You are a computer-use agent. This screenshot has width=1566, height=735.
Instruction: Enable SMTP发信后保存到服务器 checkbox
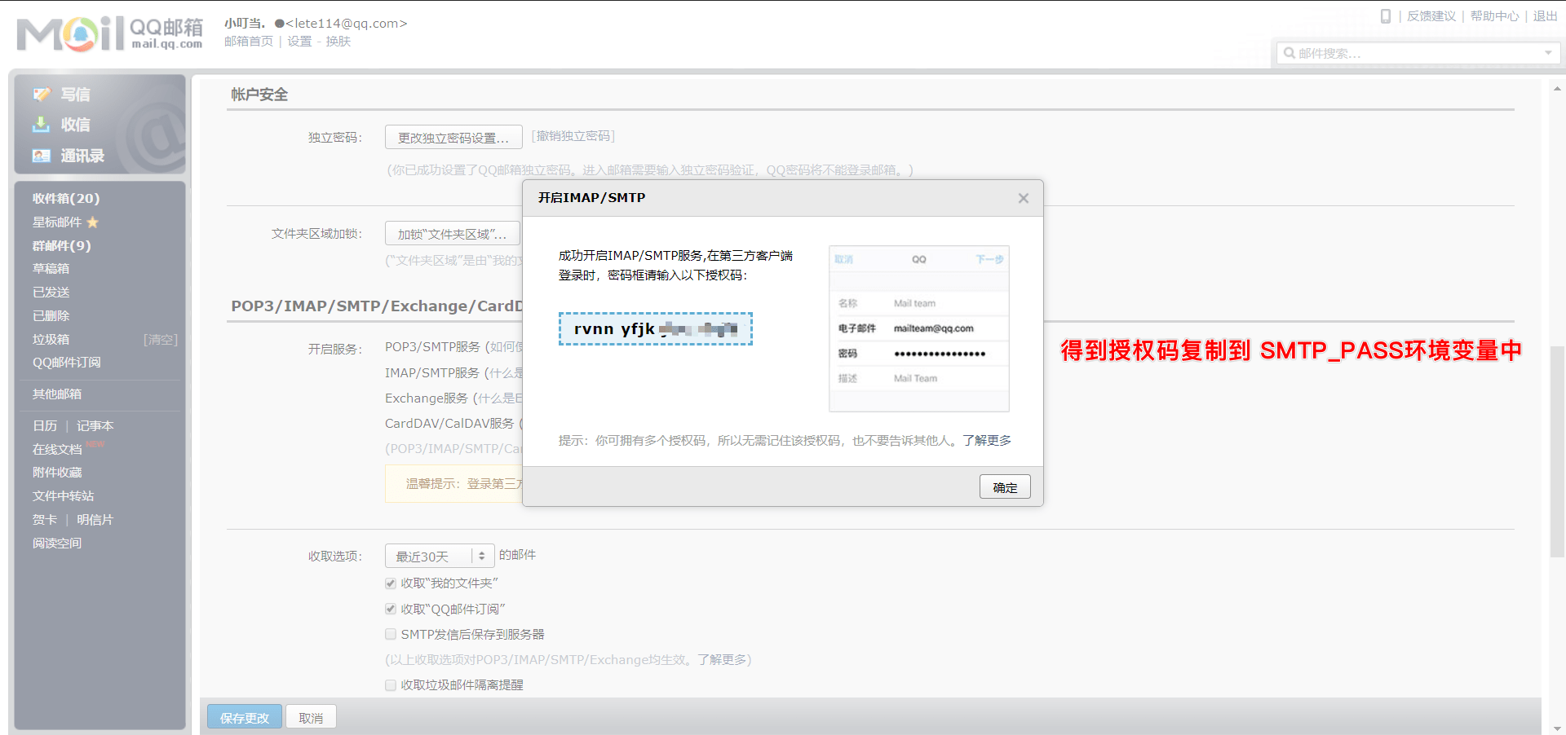[391, 634]
